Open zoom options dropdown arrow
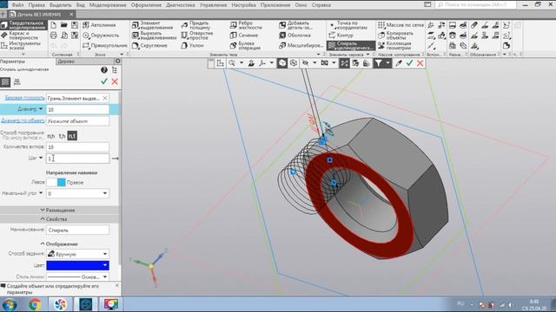The height and width of the screenshot is (312, 556). [x=242, y=63]
